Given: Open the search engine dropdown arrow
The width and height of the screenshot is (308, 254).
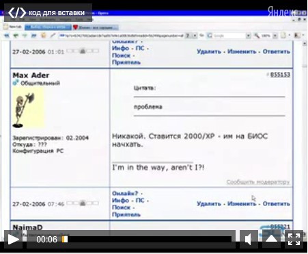Looking at the screenshot, I should pyautogui.click(x=248, y=36).
